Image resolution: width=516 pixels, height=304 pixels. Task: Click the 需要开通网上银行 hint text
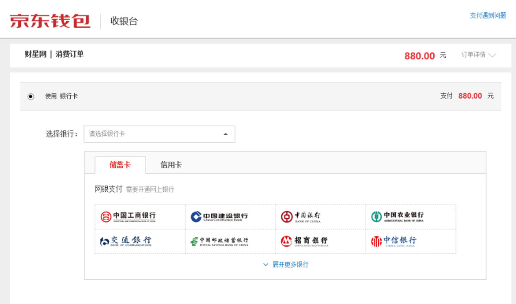[x=150, y=190]
